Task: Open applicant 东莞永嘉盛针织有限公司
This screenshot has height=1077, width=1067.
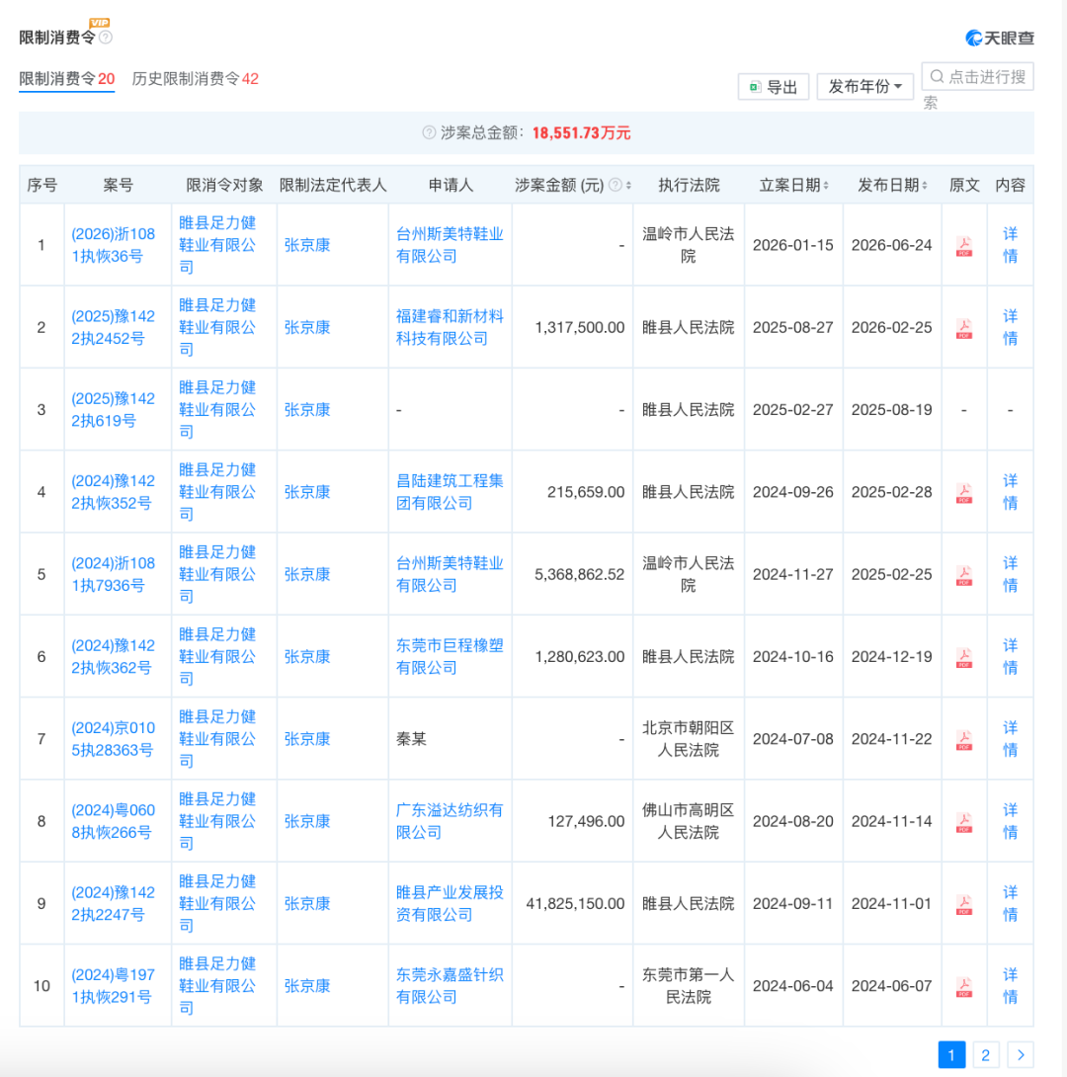Action: pyautogui.click(x=450, y=986)
